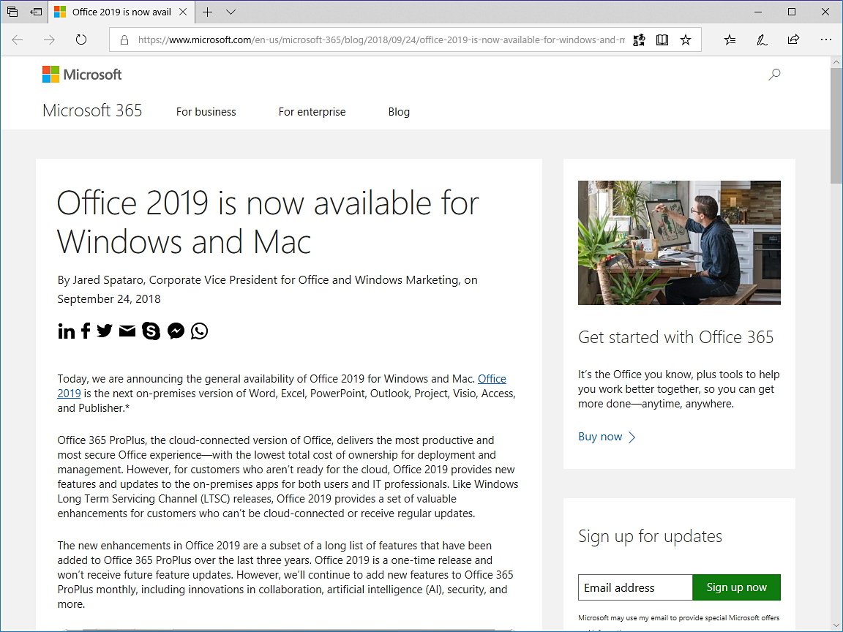
Task: Click the set these tabs aside icon
Action: [36, 12]
